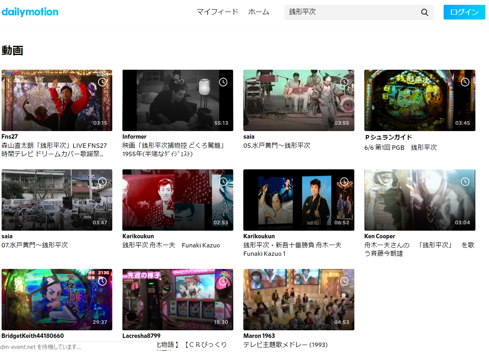
Task: Go to ホーム page
Action: (259, 12)
